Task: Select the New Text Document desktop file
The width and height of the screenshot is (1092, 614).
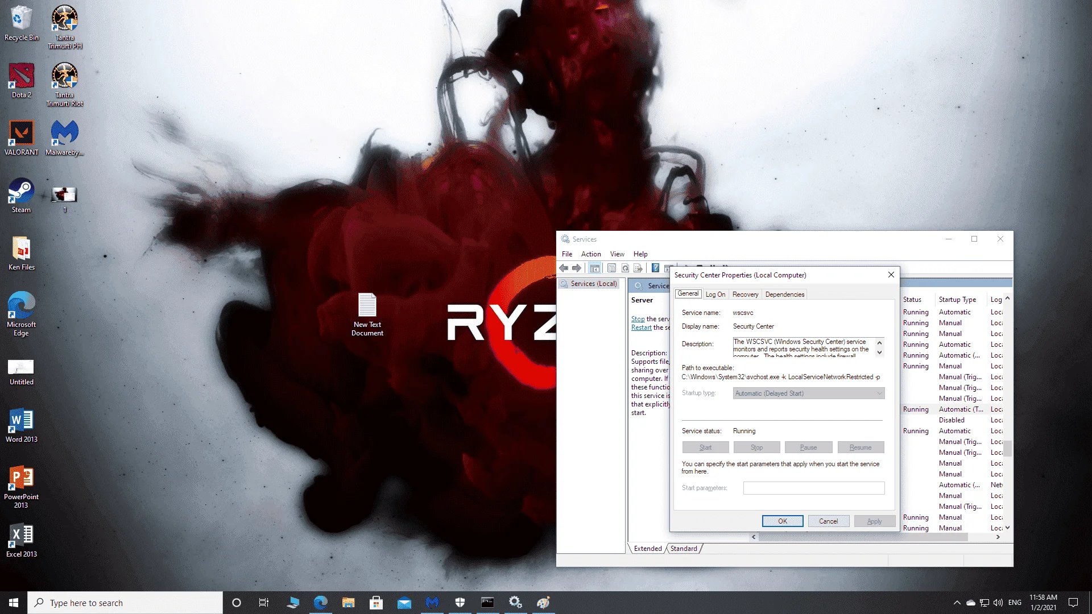Action: tap(367, 314)
